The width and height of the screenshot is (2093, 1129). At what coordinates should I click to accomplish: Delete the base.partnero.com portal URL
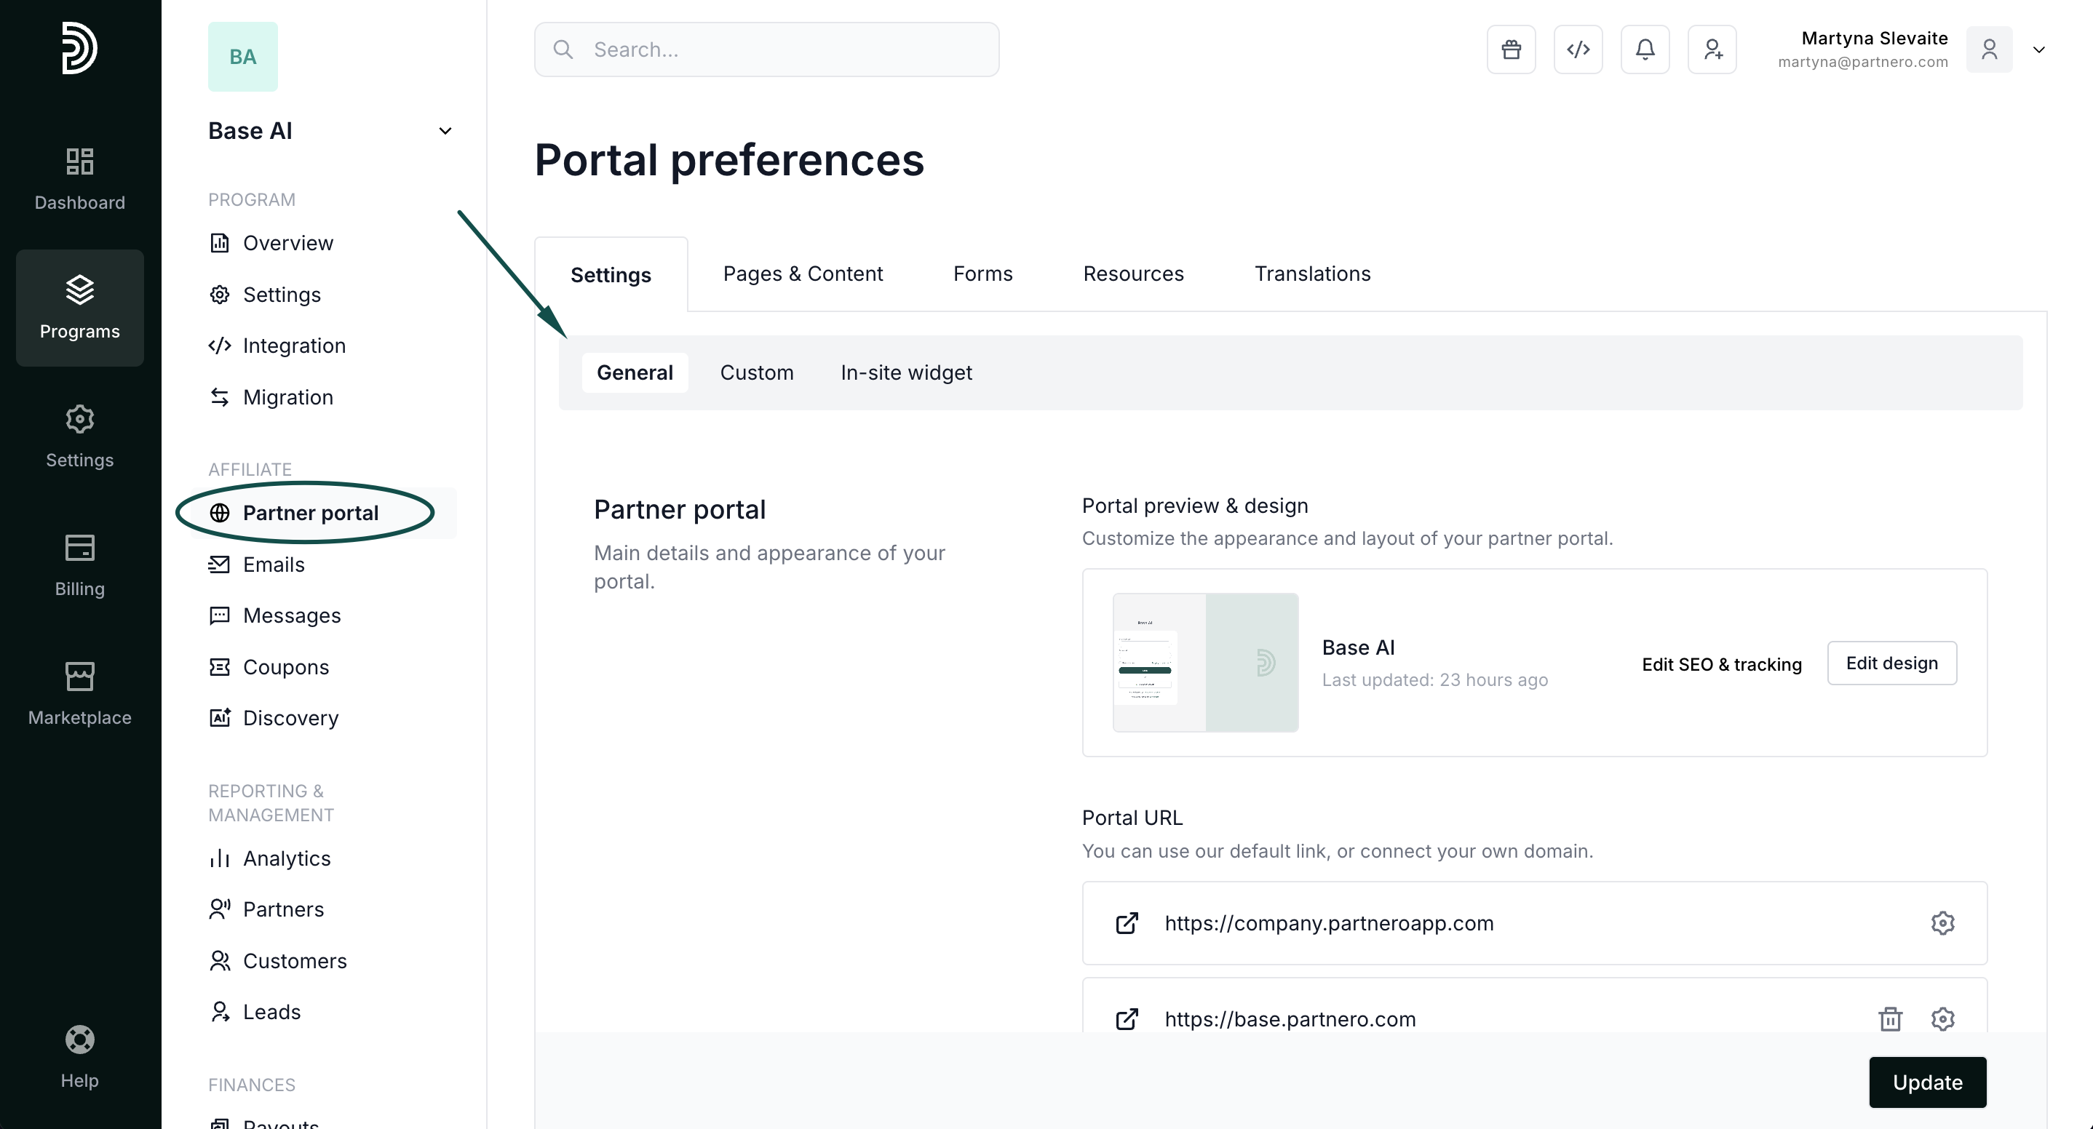coord(1890,1018)
